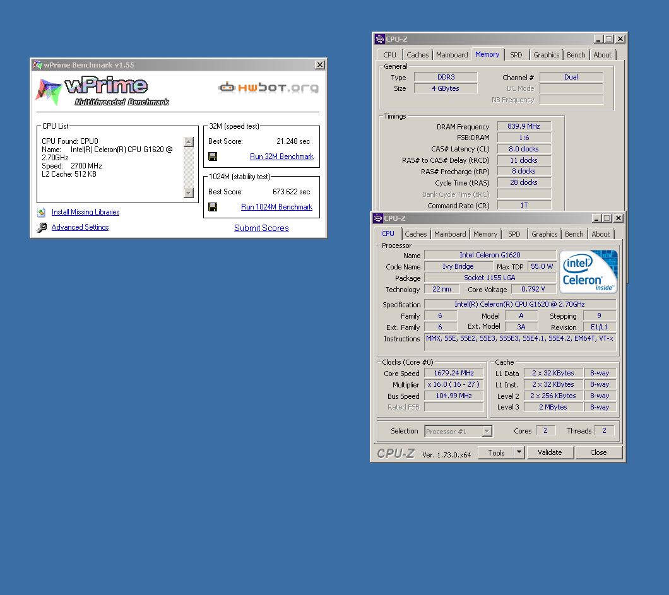Click the wPrime logo image
This screenshot has width=669, height=595.
tap(103, 91)
